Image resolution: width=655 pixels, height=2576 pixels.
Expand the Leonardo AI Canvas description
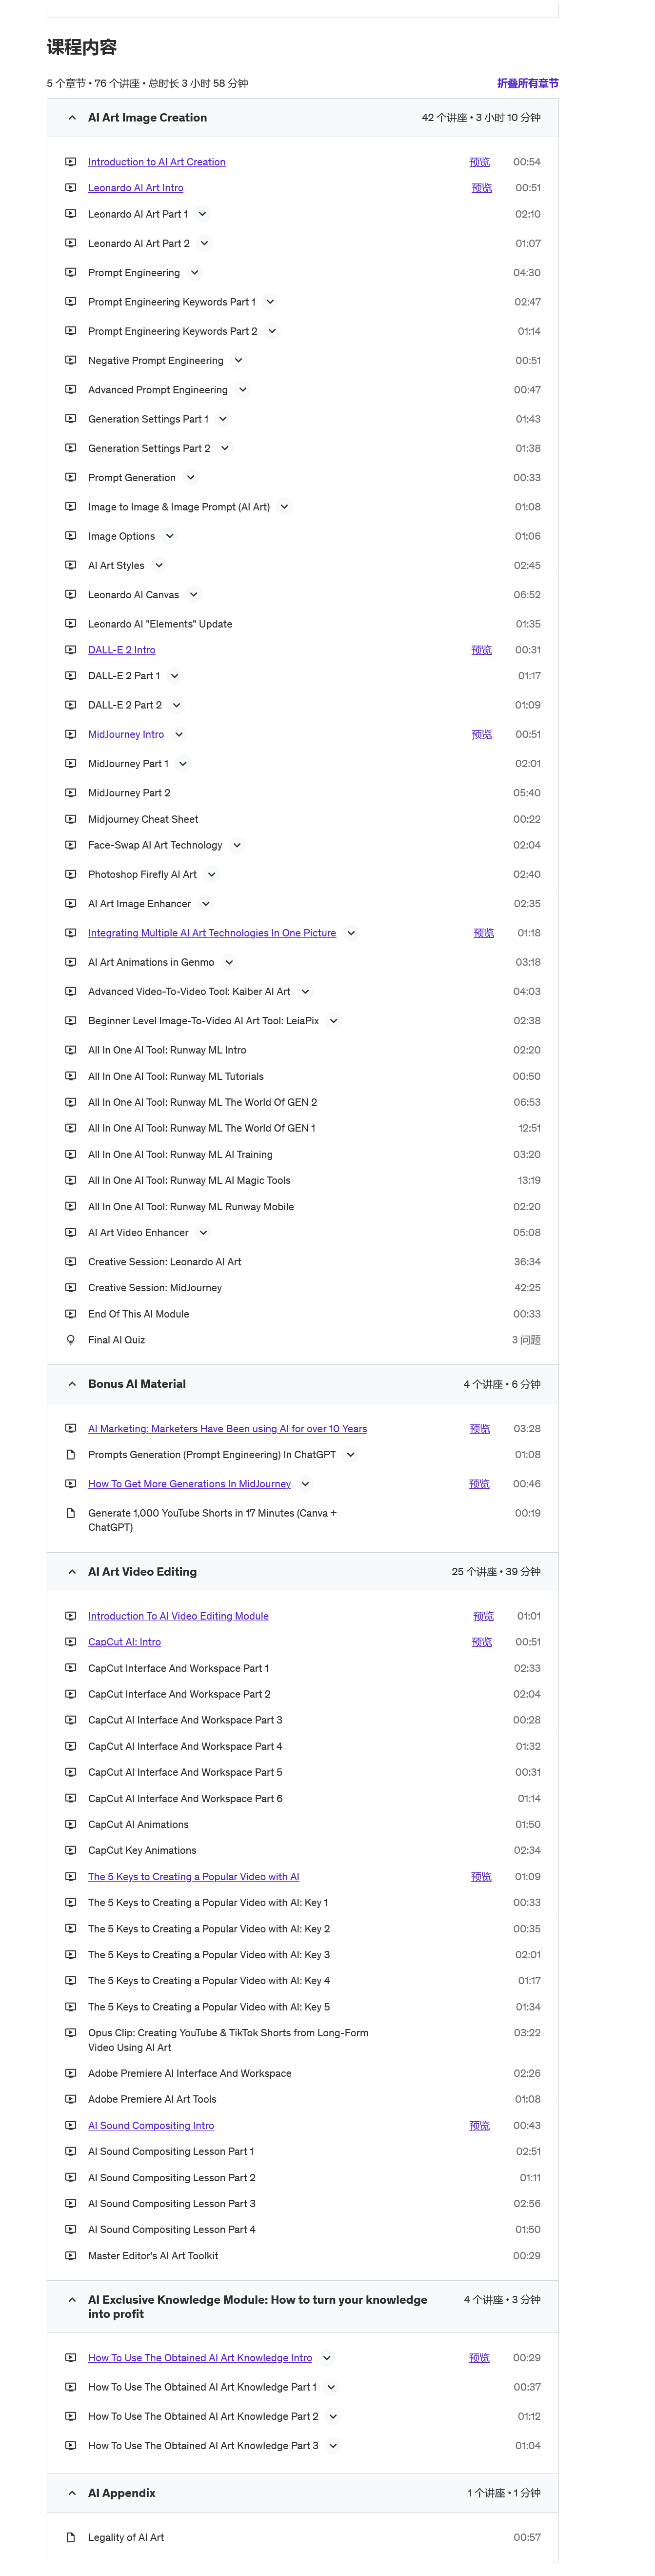tap(194, 595)
